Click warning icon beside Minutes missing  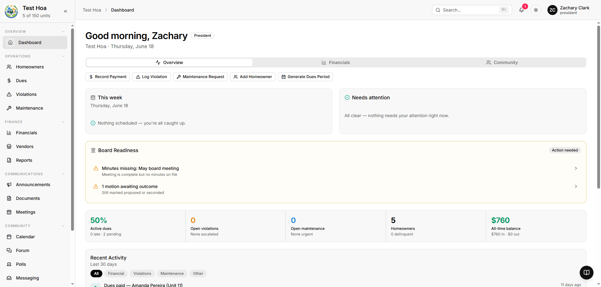pos(96,168)
